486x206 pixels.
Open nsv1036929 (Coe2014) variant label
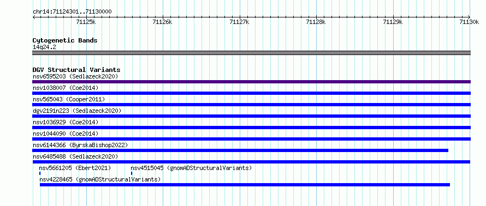pos(66,122)
